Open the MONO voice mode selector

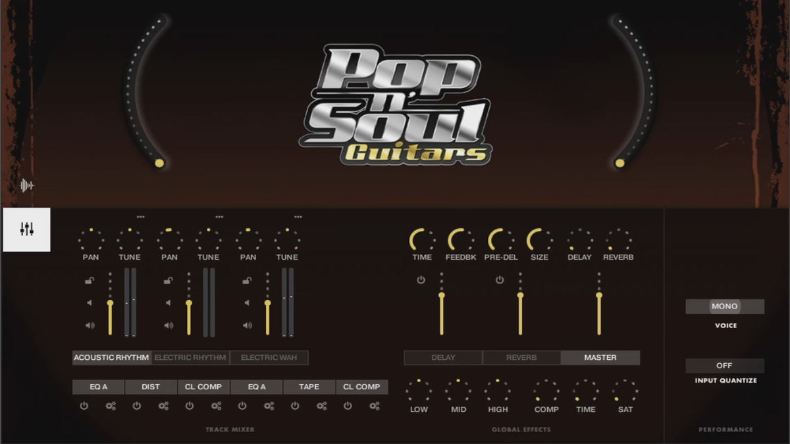(724, 307)
